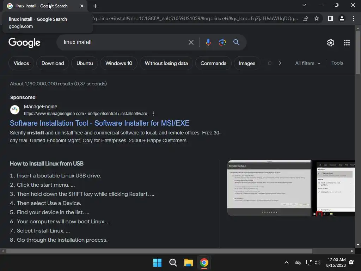Open the Software Installation Tool ad link

pos(100,123)
